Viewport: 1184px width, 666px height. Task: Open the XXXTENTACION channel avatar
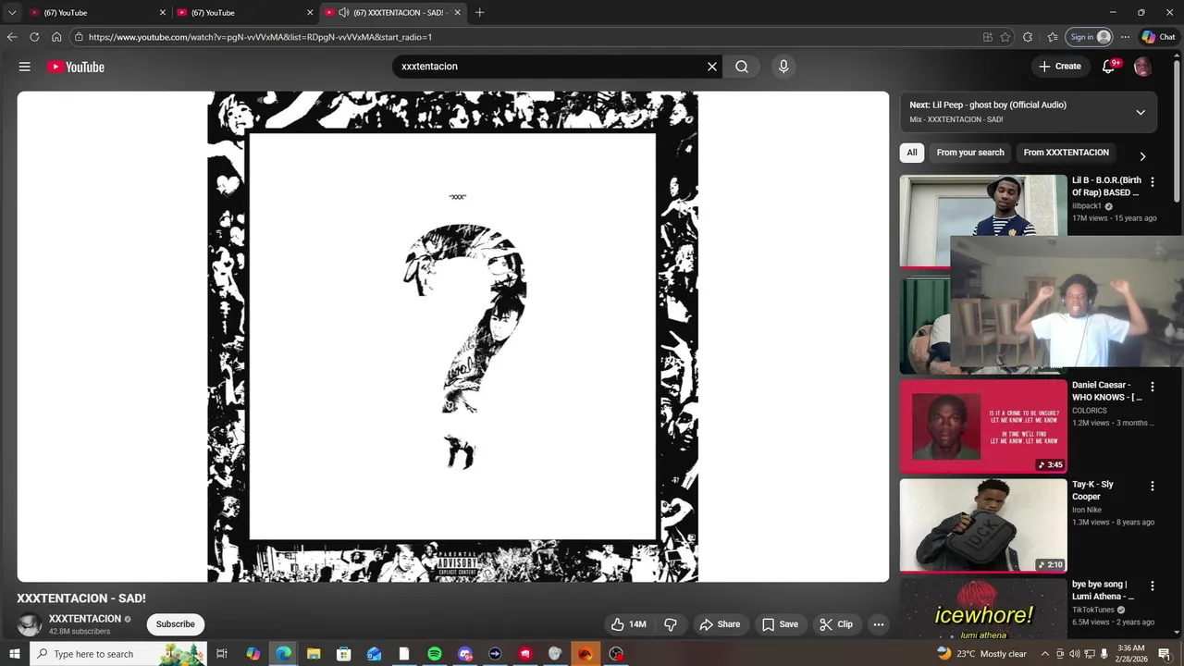30,624
